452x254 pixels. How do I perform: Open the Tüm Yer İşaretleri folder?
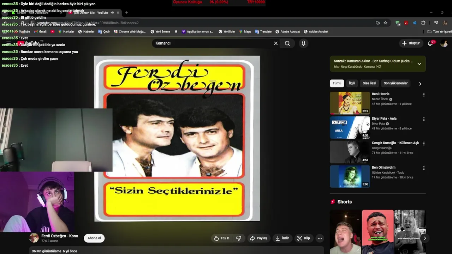coord(439,31)
